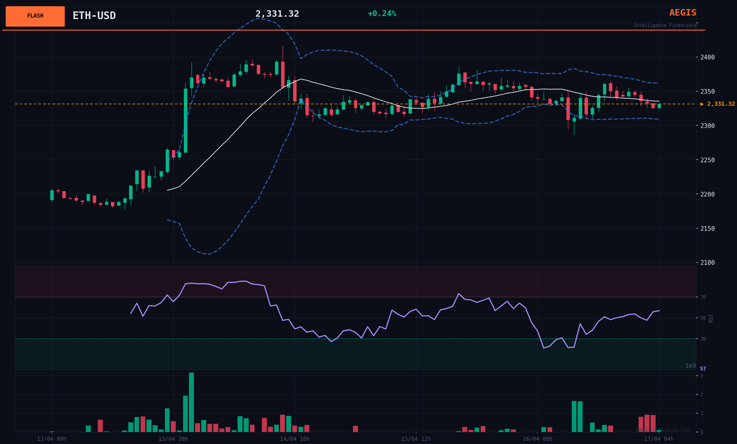Click the aegis-finance.com watermark link
Screen dimensions: 737x444
pyautogui.click(x=663, y=430)
